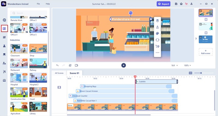Screen dimensions: 218x116
Task: Open the shopping cart icon
Action: click(186, 4)
